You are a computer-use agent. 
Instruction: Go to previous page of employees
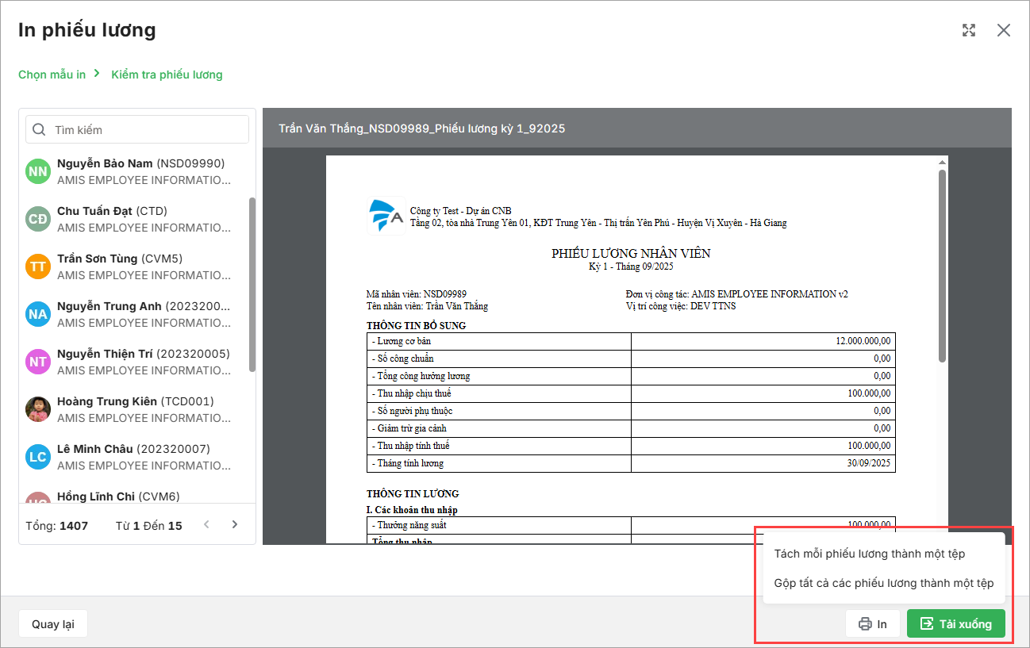[x=206, y=524]
